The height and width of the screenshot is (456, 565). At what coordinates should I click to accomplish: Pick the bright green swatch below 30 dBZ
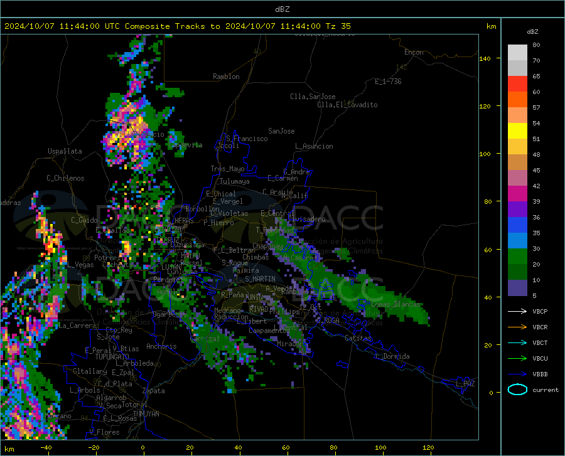pos(517,257)
